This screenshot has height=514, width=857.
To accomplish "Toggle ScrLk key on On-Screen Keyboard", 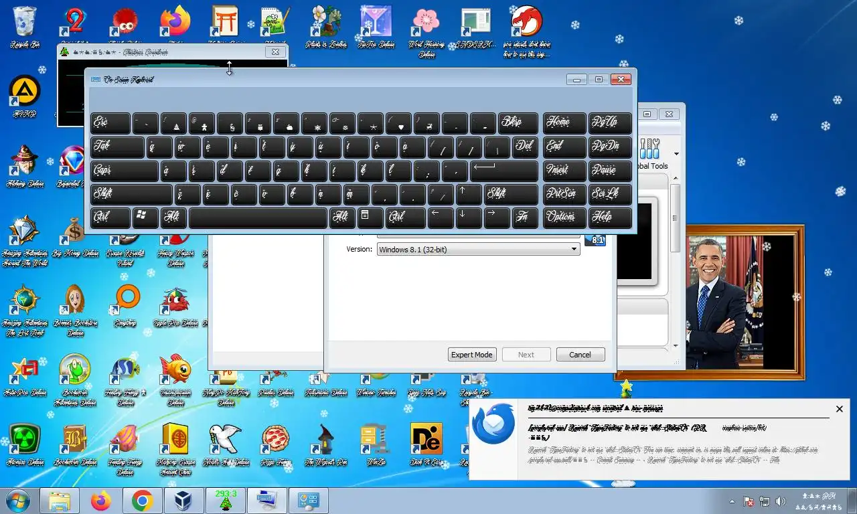I will click(611, 193).
